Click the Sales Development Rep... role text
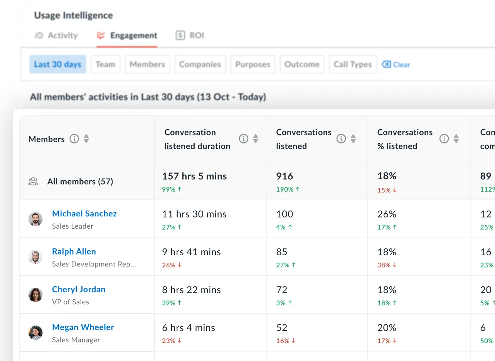The height and width of the screenshot is (361, 495). click(94, 264)
